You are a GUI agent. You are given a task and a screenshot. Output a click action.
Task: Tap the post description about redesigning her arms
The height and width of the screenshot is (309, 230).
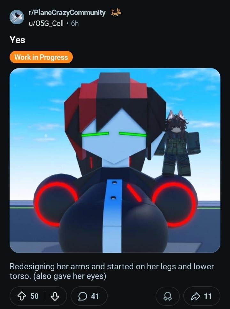[112, 271]
